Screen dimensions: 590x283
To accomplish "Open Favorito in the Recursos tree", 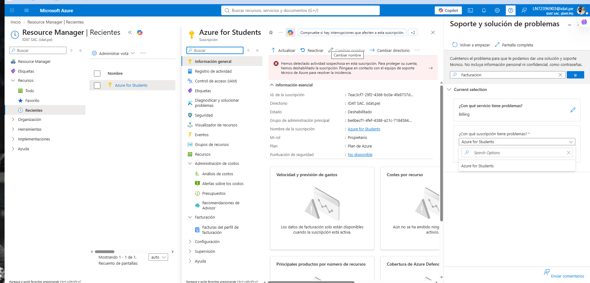I will point(32,100).
